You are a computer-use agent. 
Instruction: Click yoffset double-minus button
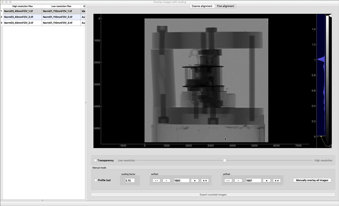point(228,180)
